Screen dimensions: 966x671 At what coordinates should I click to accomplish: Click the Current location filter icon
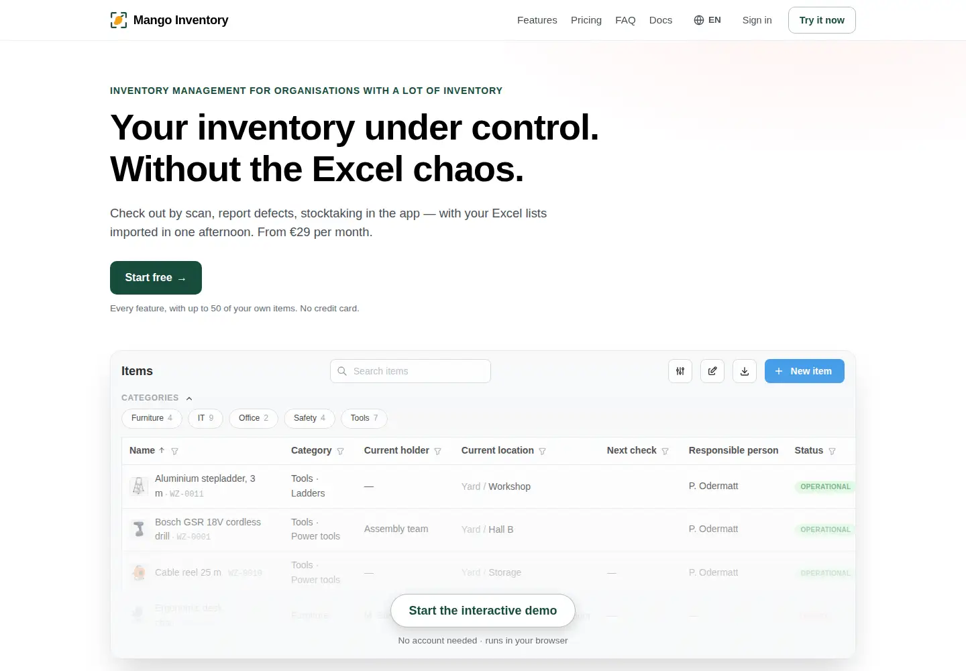pyautogui.click(x=542, y=452)
